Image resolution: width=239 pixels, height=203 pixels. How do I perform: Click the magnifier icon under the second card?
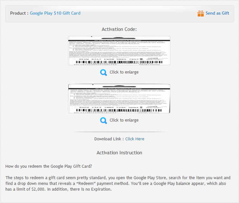click(x=104, y=121)
